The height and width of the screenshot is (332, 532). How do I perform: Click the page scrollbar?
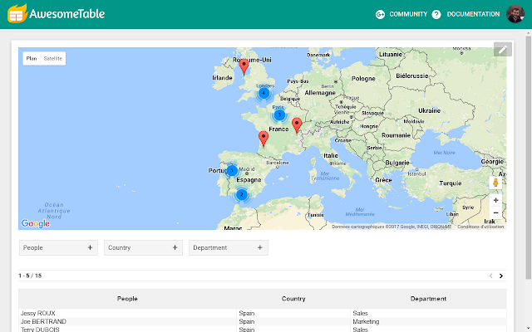pos(529,157)
